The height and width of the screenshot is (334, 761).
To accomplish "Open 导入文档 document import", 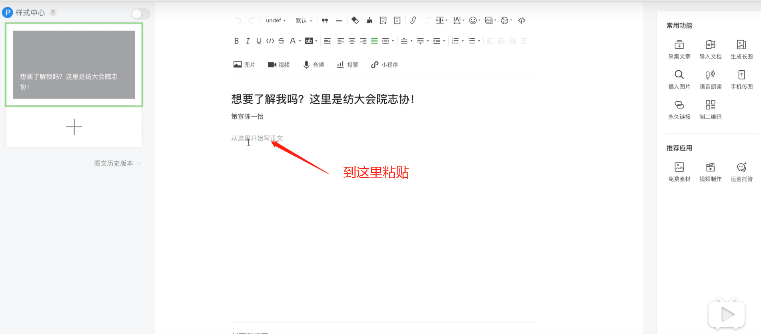I will 711,49.
